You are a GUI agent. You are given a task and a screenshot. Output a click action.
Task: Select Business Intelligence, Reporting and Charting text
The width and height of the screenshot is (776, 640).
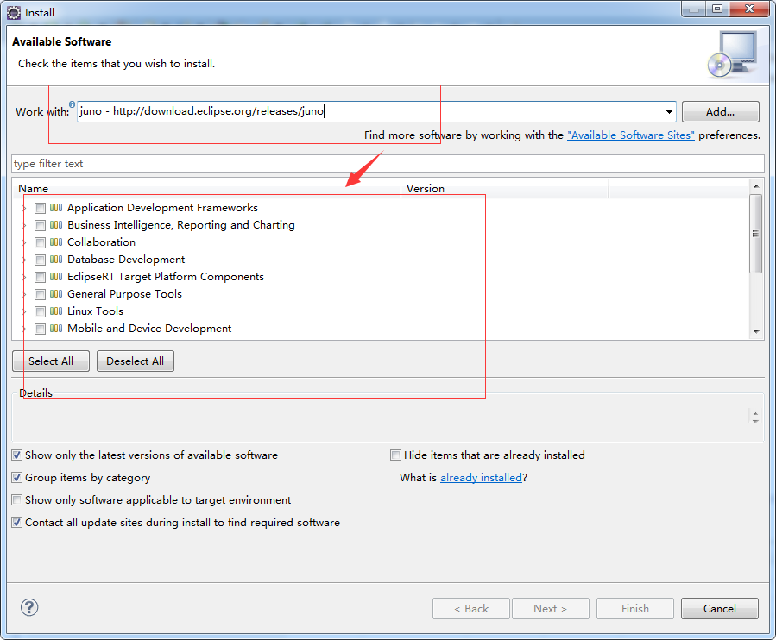click(181, 224)
